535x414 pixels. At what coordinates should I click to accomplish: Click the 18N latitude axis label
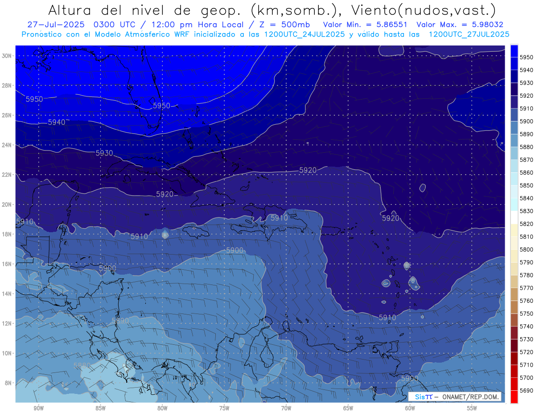[x=6, y=234]
